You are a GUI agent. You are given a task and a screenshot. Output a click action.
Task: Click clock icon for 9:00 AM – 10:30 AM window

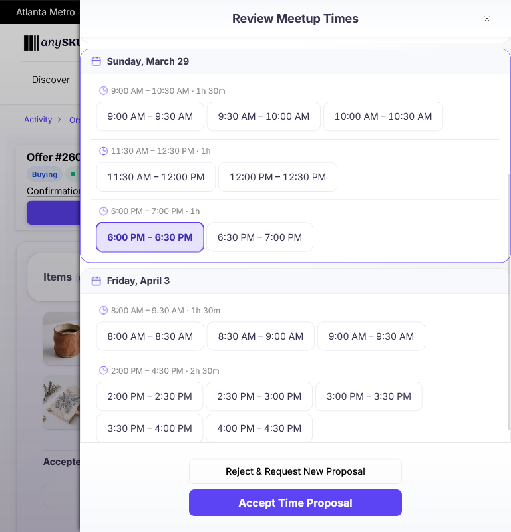point(103,91)
